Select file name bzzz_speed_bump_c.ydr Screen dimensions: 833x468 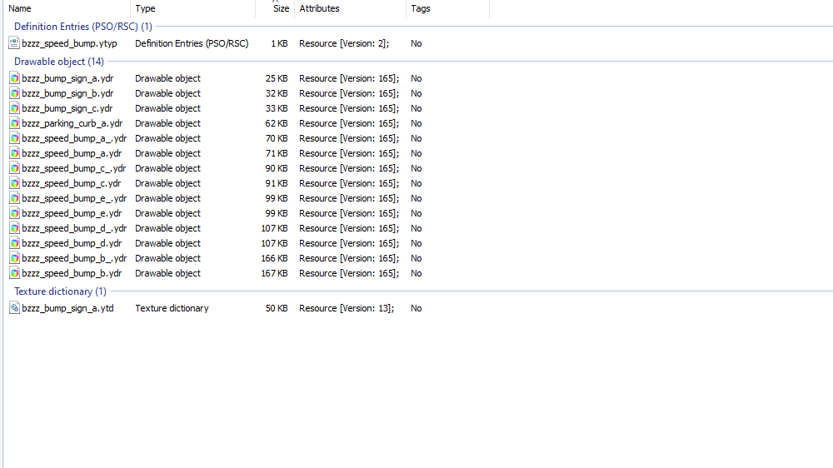coord(71,183)
